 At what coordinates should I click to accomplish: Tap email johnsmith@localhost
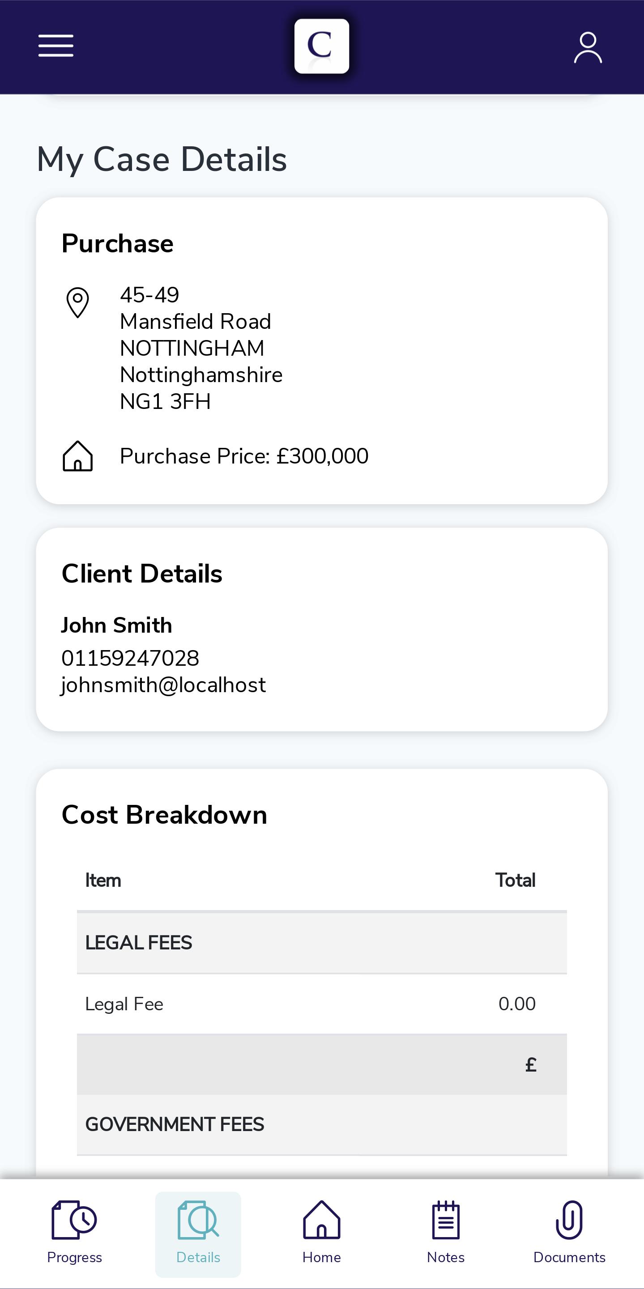point(164,685)
